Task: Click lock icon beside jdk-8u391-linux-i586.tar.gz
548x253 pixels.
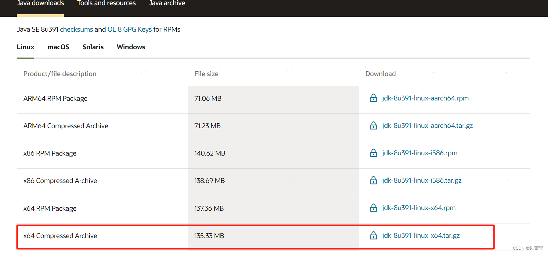Action: (x=373, y=180)
